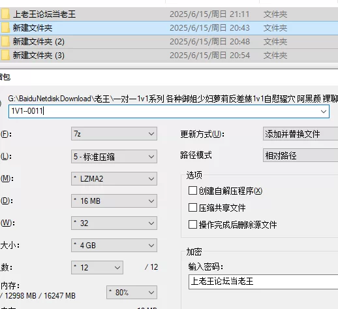Open the 80% memory usage dropdown
338x309 pixels.
132,293
